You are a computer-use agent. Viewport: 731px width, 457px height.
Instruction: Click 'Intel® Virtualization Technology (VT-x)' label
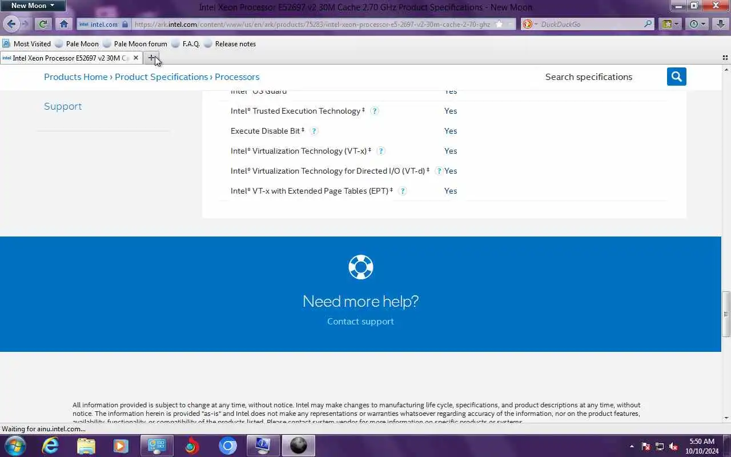tap(301, 151)
